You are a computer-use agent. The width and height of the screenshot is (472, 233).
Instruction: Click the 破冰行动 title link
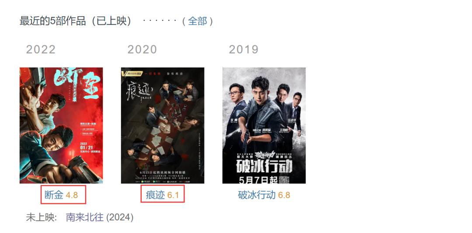pos(257,195)
